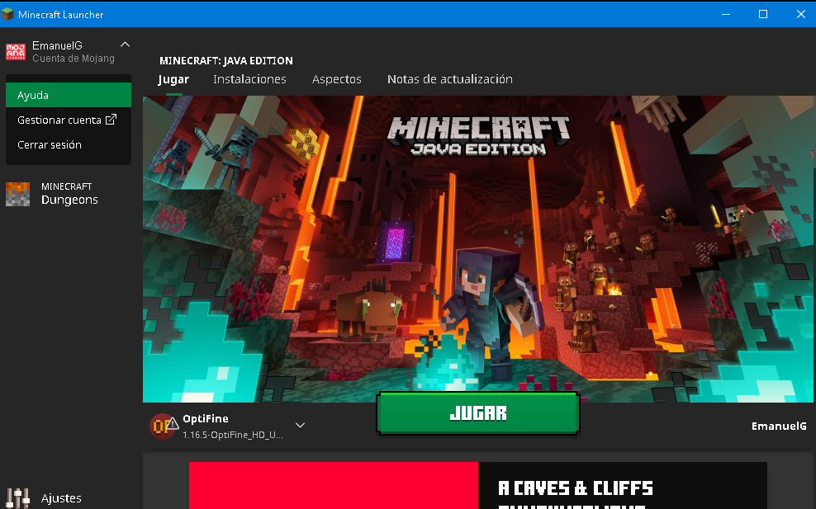
Task: Click external link icon beside Gestionar cuenta
Action: 111,120
